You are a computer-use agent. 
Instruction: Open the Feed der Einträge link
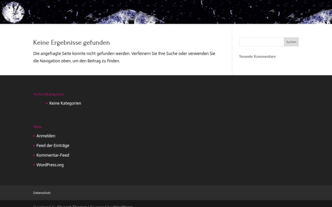click(53, 146)
